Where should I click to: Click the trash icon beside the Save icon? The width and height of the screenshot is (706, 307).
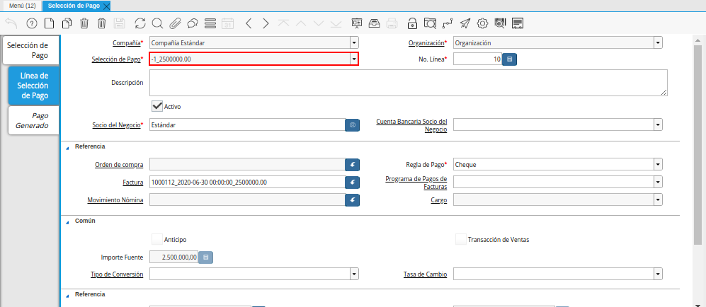tap(102, 23)
